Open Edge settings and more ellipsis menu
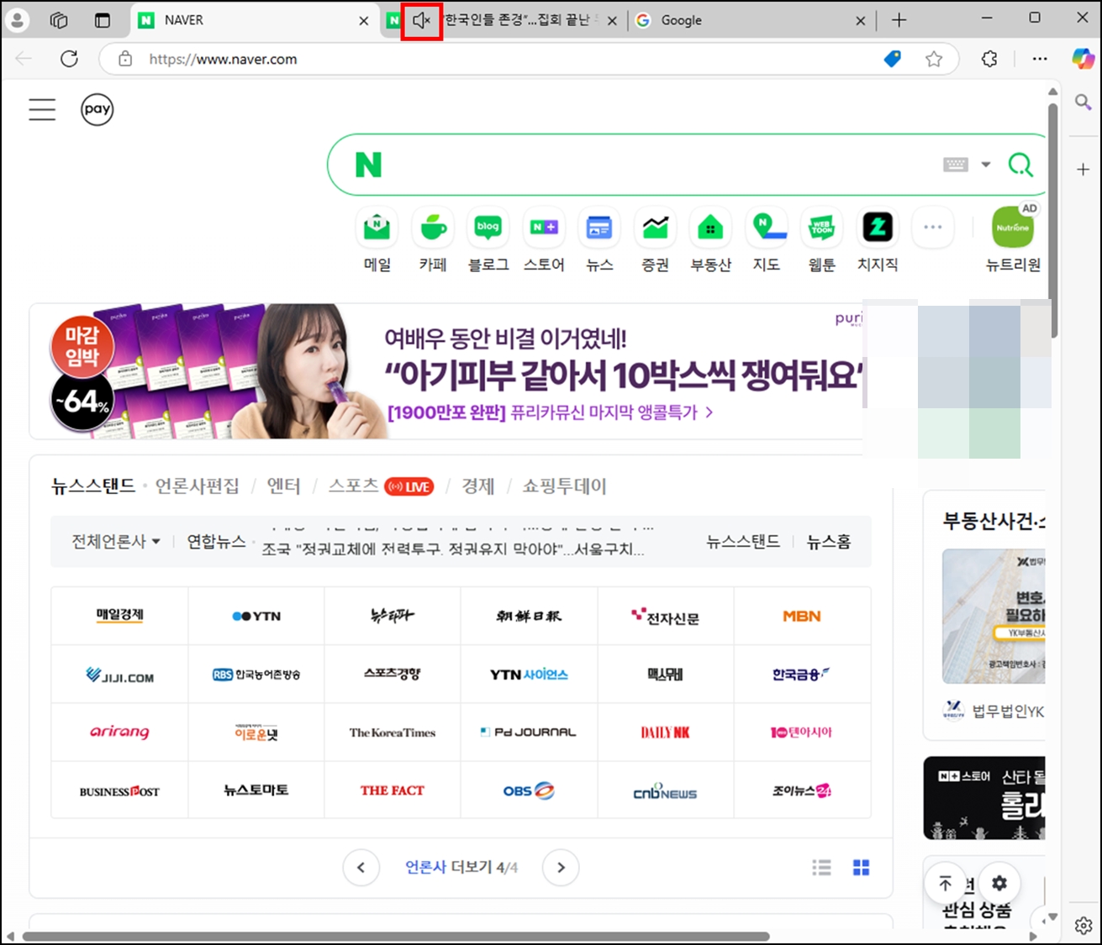1102x945 pixels. pos(1040,59)
